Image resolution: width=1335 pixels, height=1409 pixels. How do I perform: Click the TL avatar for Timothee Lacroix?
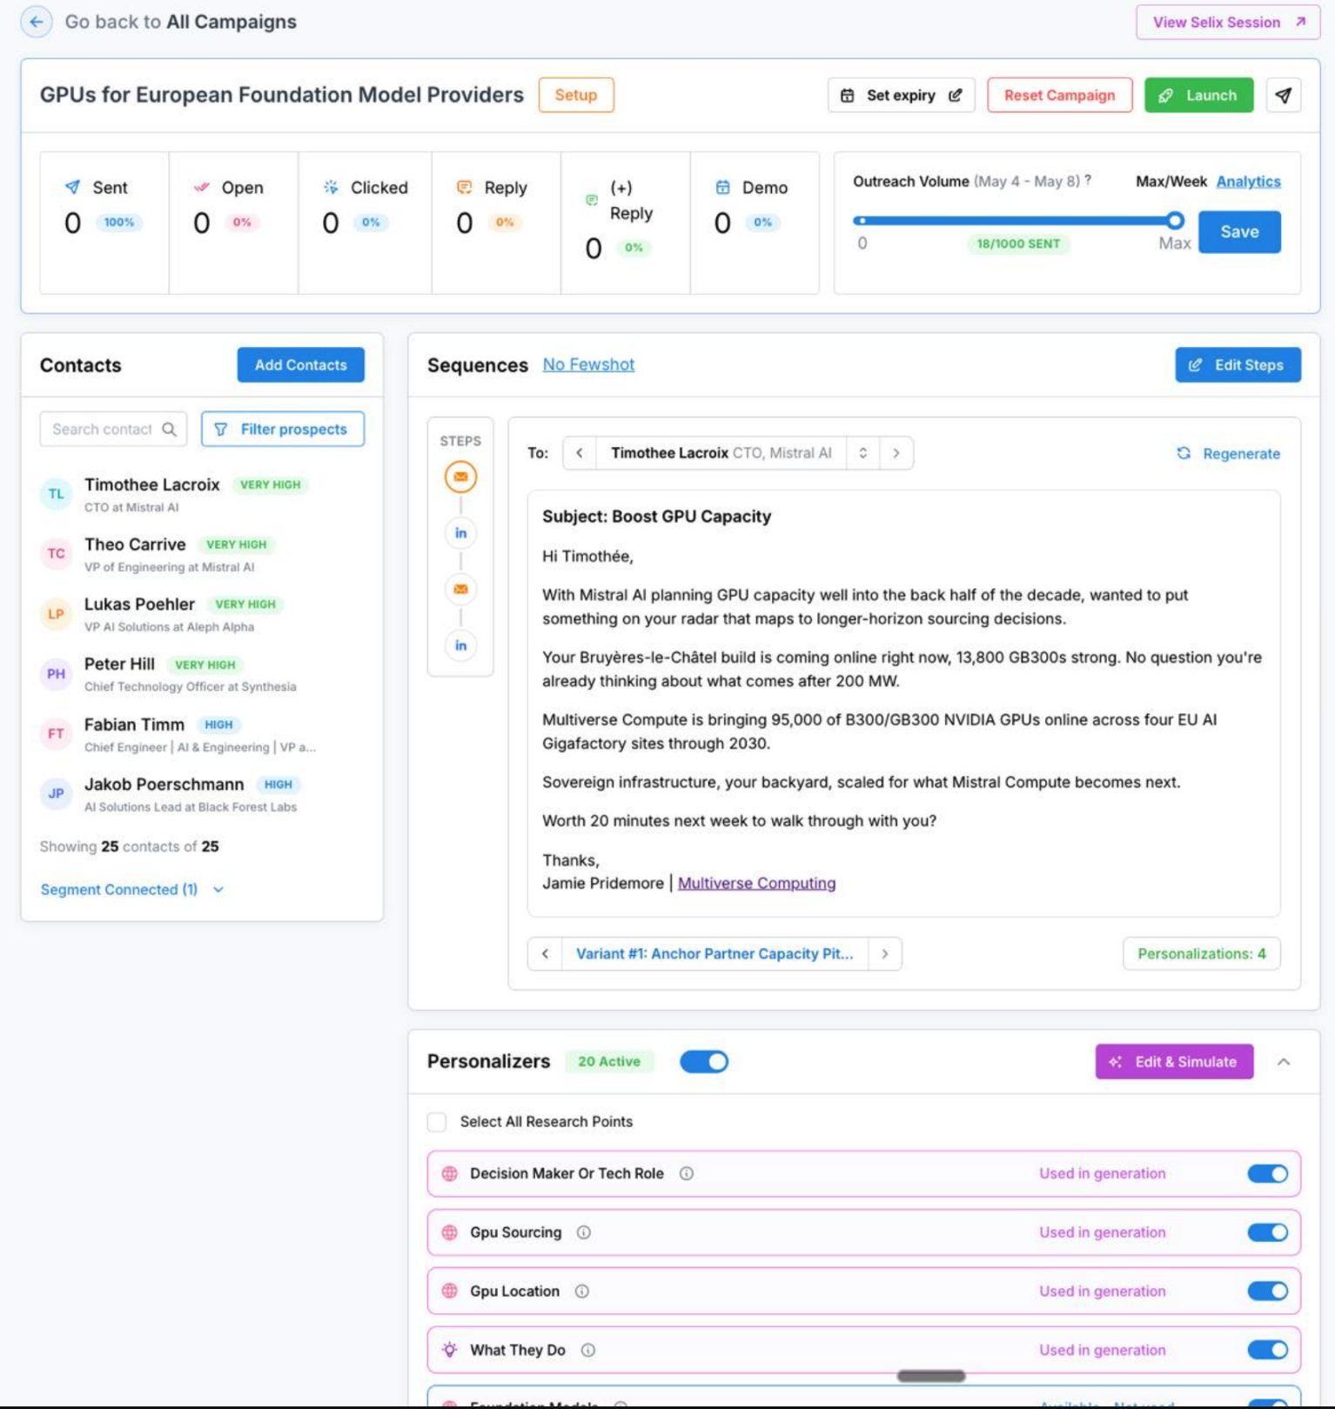[x=56, y=494]
